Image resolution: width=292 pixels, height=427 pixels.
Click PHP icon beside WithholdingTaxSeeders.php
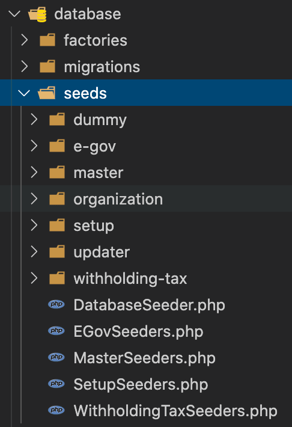pos(56,410)
